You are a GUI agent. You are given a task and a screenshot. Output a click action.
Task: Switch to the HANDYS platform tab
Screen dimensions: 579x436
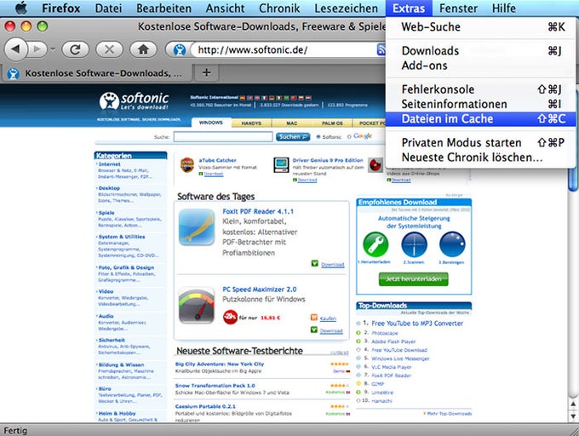click(251, 123)
